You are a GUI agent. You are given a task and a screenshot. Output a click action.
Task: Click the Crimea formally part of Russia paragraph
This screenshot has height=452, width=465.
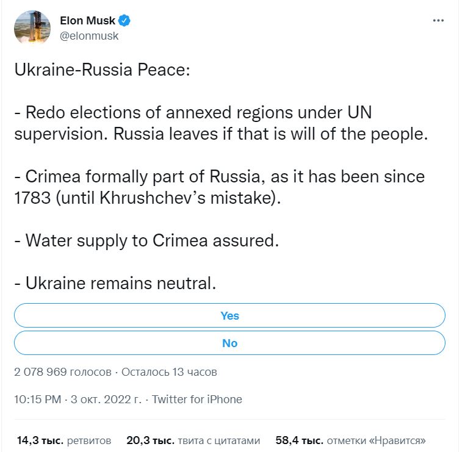click(x=218, y=187)
